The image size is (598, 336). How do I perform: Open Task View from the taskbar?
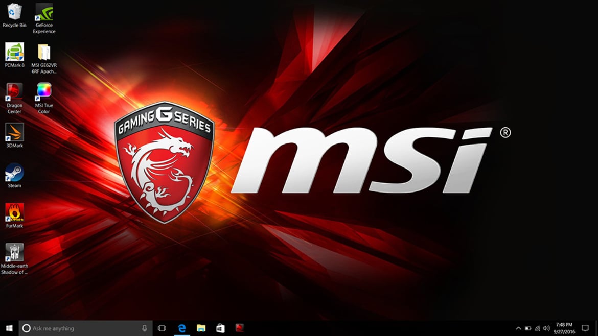(x=162, y=328)
